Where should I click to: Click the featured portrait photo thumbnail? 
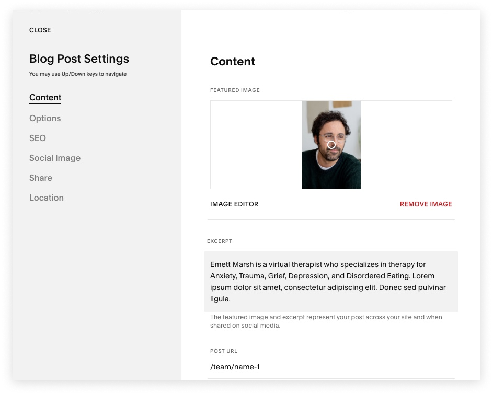pyautogui.click(x=331, y=145)
